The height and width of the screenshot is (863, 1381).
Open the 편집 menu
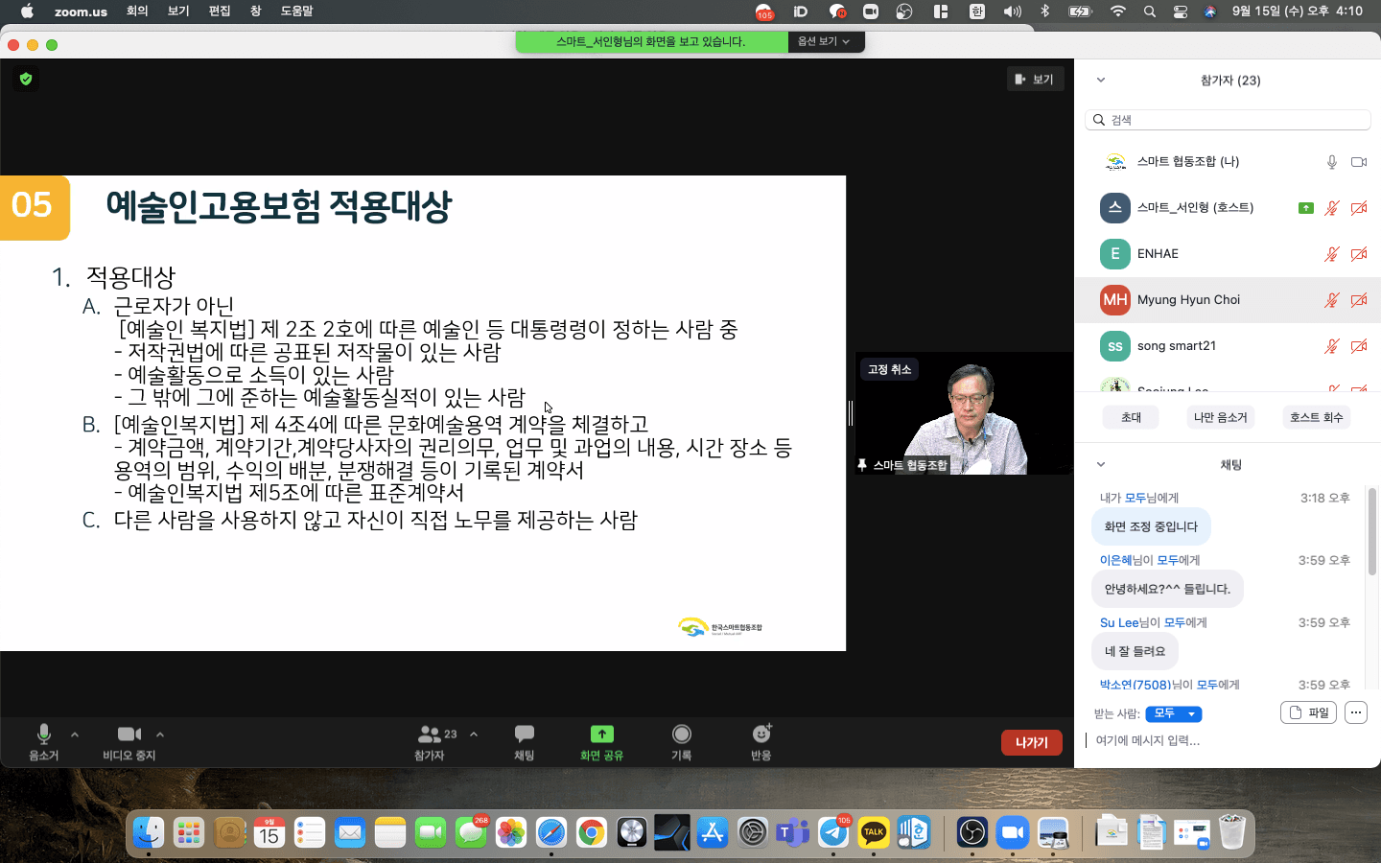coord(220,12)
